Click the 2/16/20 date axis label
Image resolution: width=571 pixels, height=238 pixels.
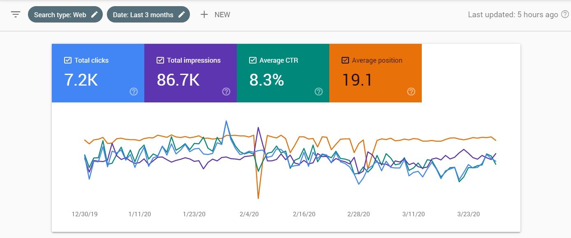point(304,214)
